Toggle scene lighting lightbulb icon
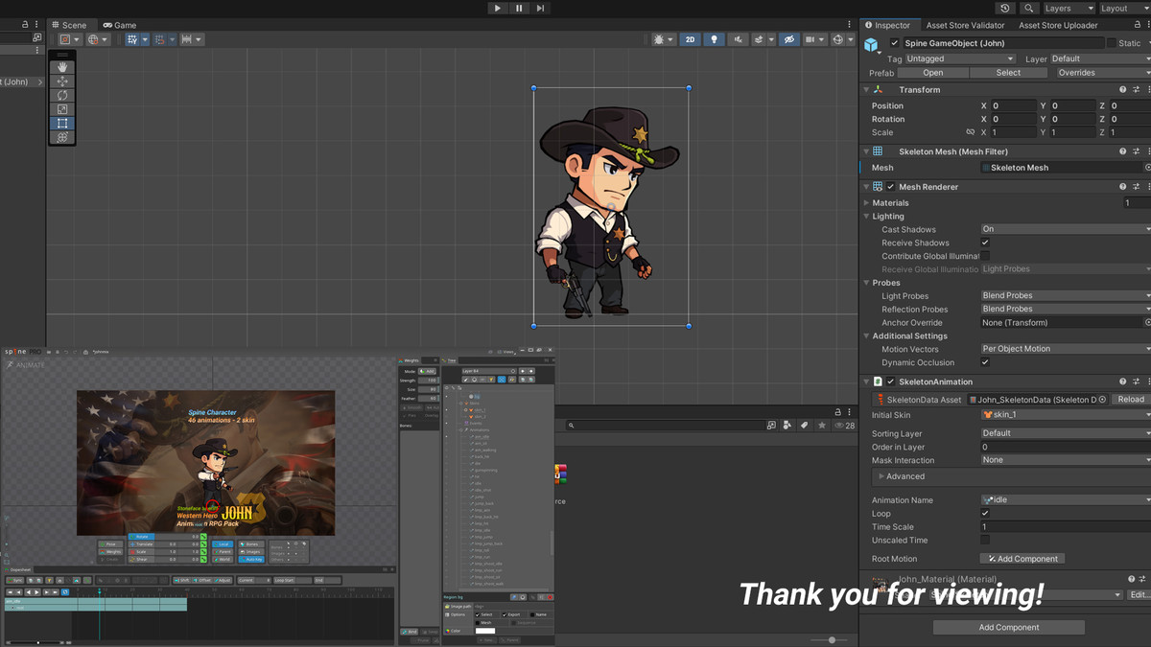Viewport: 1151px width, 647px height. (x=714, y=39)
